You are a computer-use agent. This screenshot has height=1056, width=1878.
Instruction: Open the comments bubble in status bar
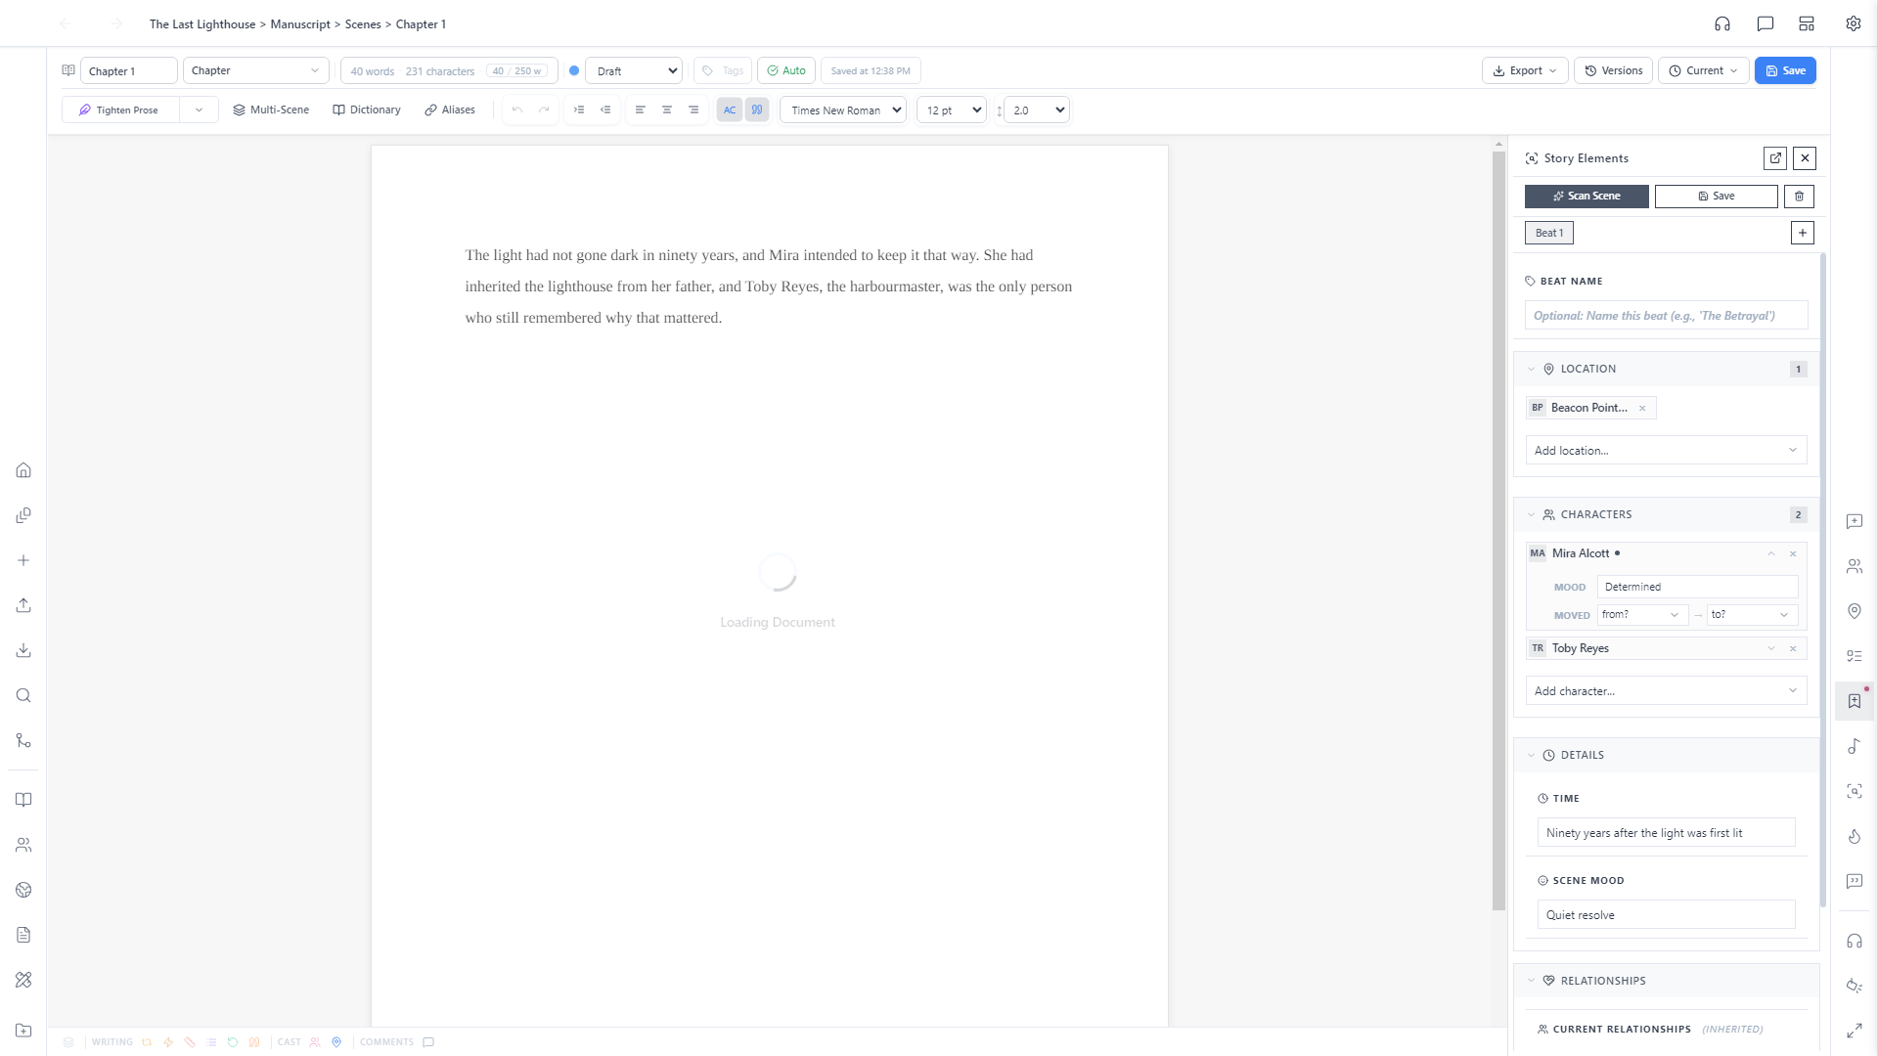pyautogui.click(x=428, y=1042)
